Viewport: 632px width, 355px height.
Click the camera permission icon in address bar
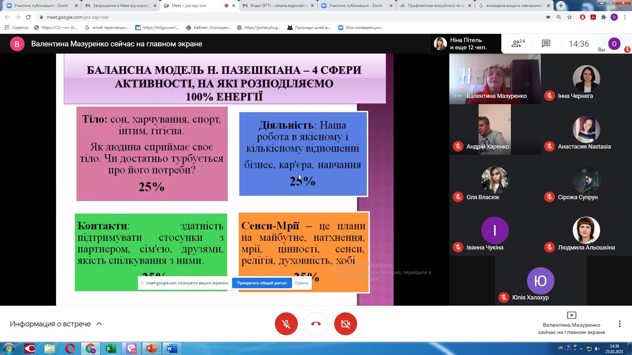pos(548,17)
